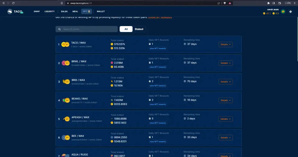Click the brawlertoken / eosio.token label
Image resolution: width=298 pixels, height=157 pixels.
coord(86,65)
